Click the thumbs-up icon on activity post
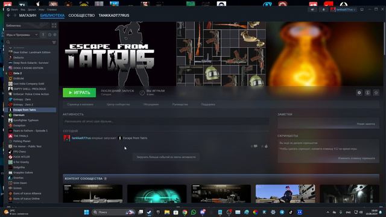The width and height of the screenshot is (386, 217). point(266,146)
